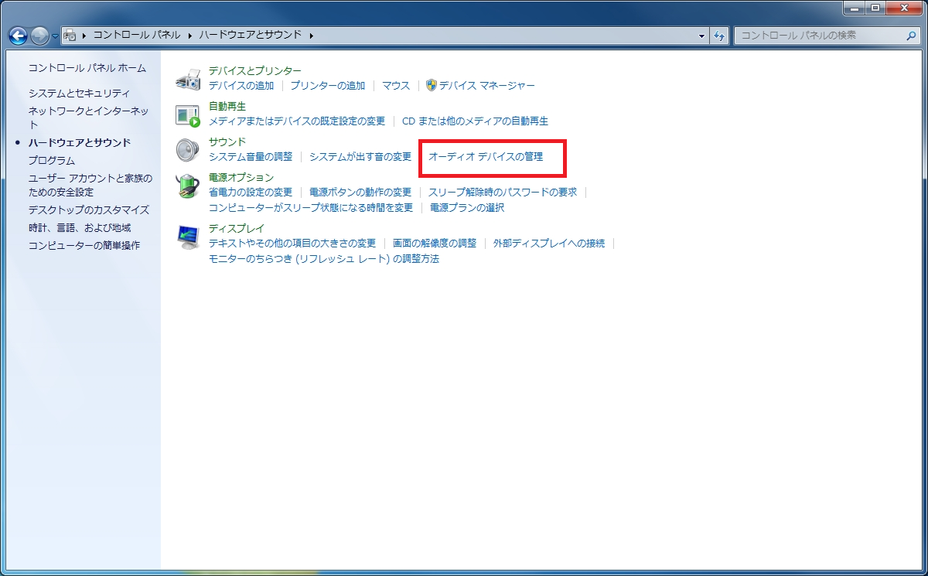Maximize the Control Panel window
This screenshot has width=928, height=576.
click(876, 8)
